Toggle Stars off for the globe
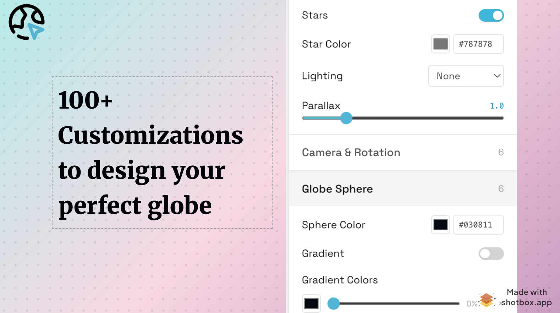Screen dimensions: 560x313 [x=491, y=15]
